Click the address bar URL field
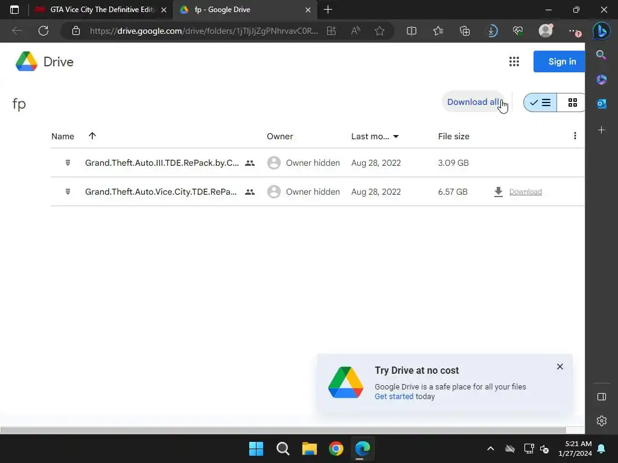The image size is (618, 463). pyautogui.click(x=203, y=31)
